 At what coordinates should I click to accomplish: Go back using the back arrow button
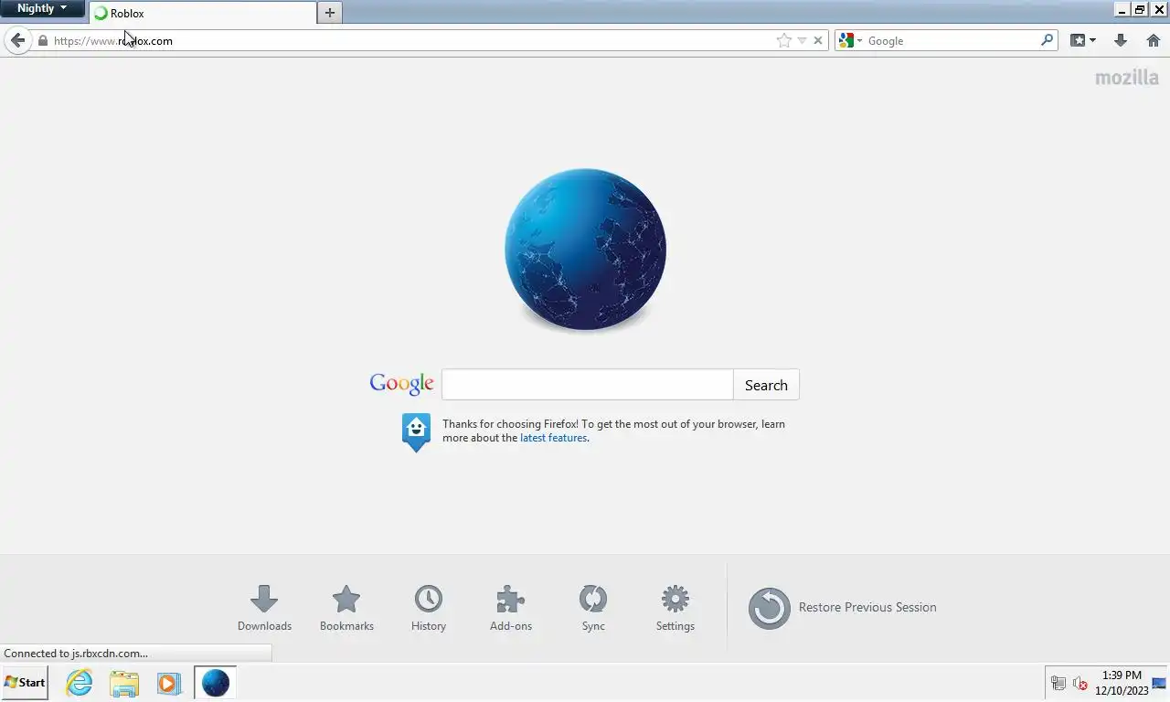pyautogui.click(x=17, y=40)
